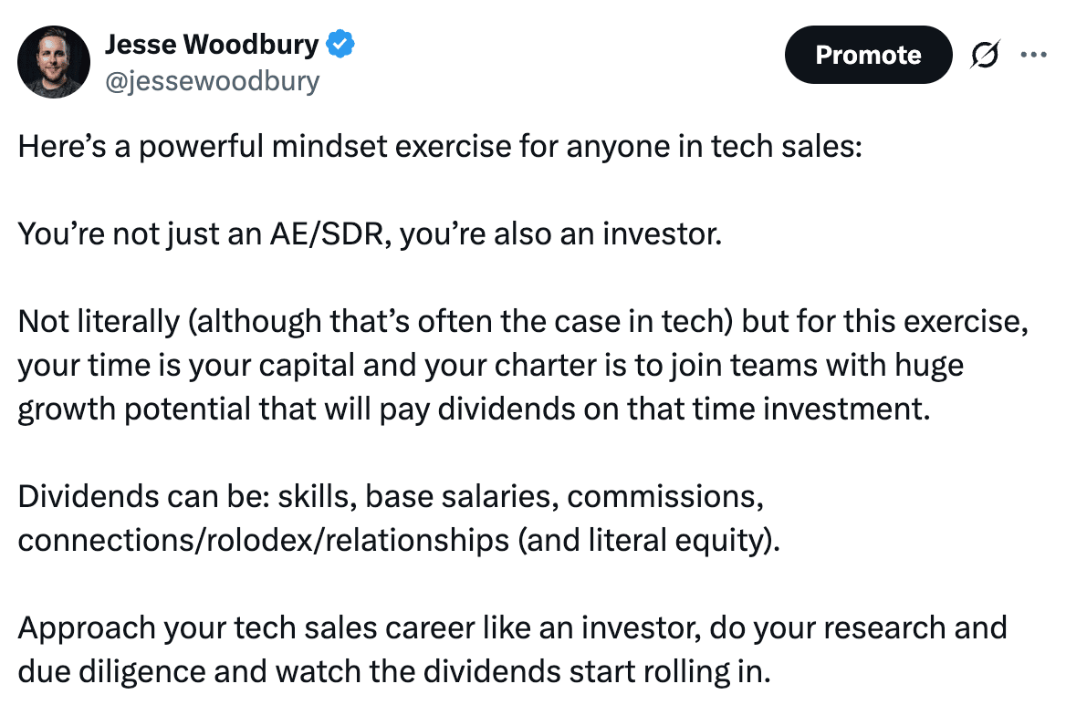Visit the @jessewoodbury handle link
This screenshot has height=715, width=1066.
pyautogui.click(x=212, y=81)
